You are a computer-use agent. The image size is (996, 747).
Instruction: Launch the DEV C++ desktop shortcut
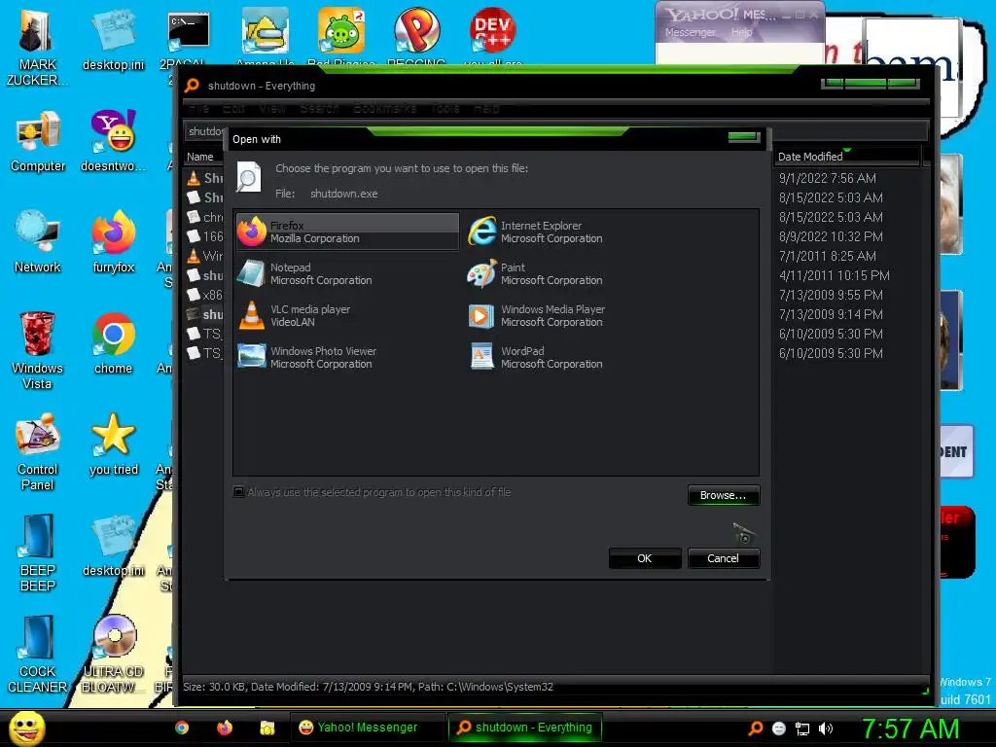(x=492, y=35)
